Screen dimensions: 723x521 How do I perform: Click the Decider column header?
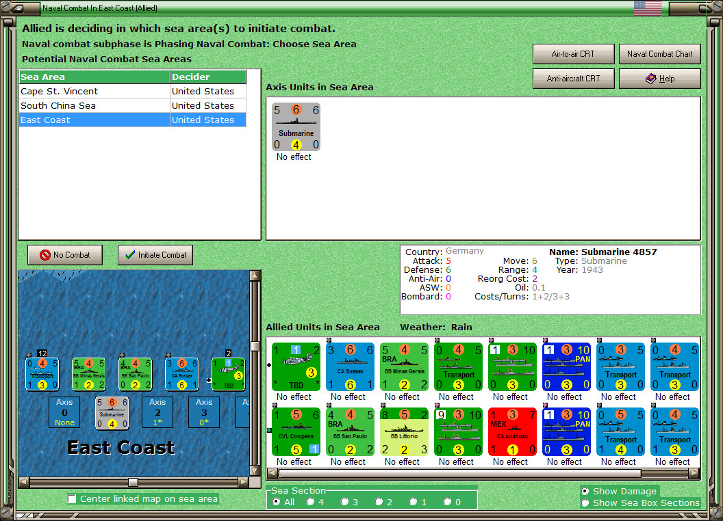click(x=208, y=77)
